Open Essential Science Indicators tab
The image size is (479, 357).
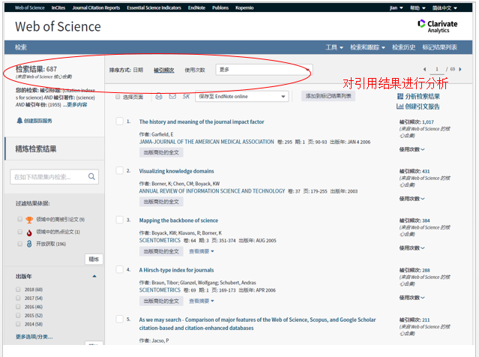pos(154,7)
